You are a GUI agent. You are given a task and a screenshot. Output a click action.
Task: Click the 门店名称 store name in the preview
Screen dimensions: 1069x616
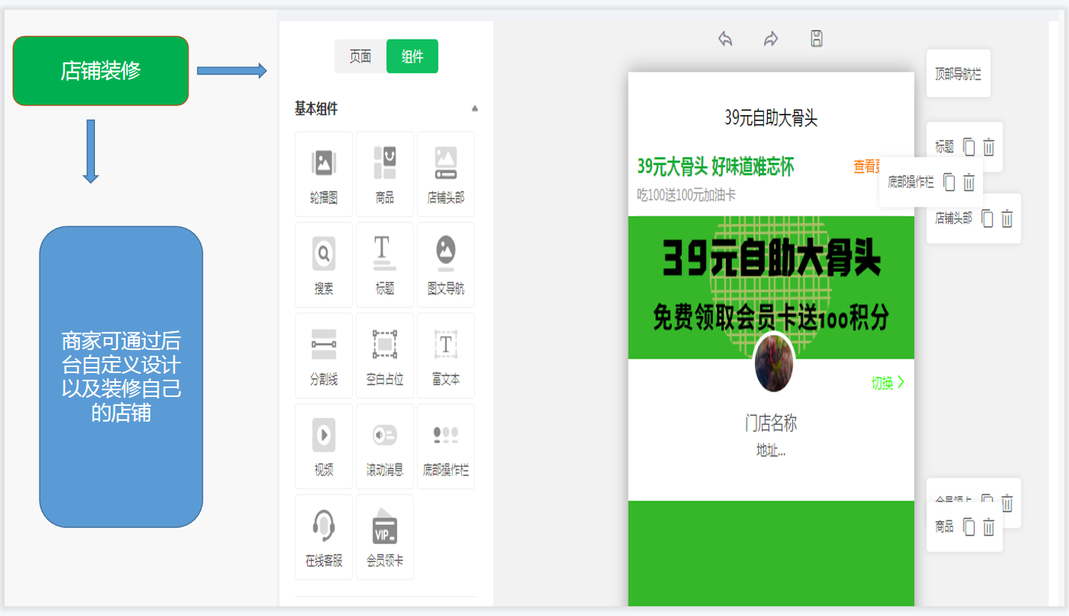pos(771,423)
